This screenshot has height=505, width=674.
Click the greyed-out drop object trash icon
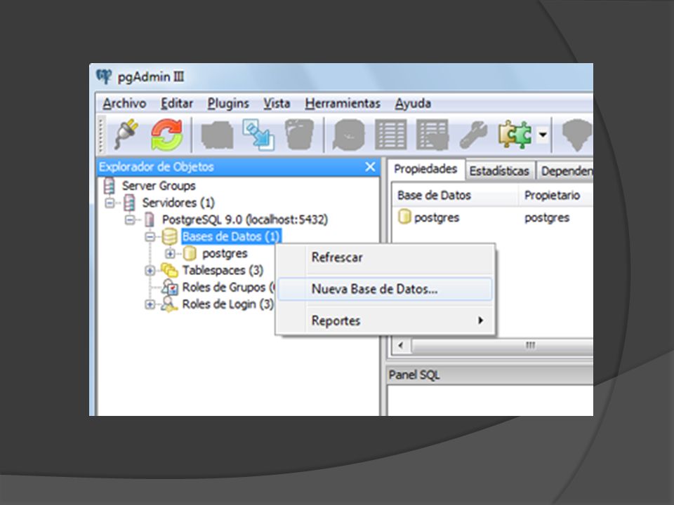(299, 135)
